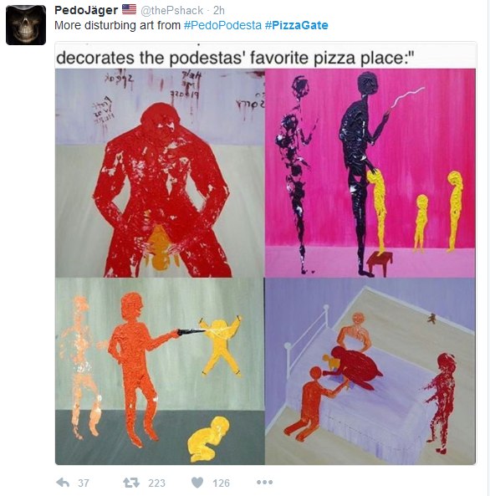Visit the @thePshack handle

point(171,10)
